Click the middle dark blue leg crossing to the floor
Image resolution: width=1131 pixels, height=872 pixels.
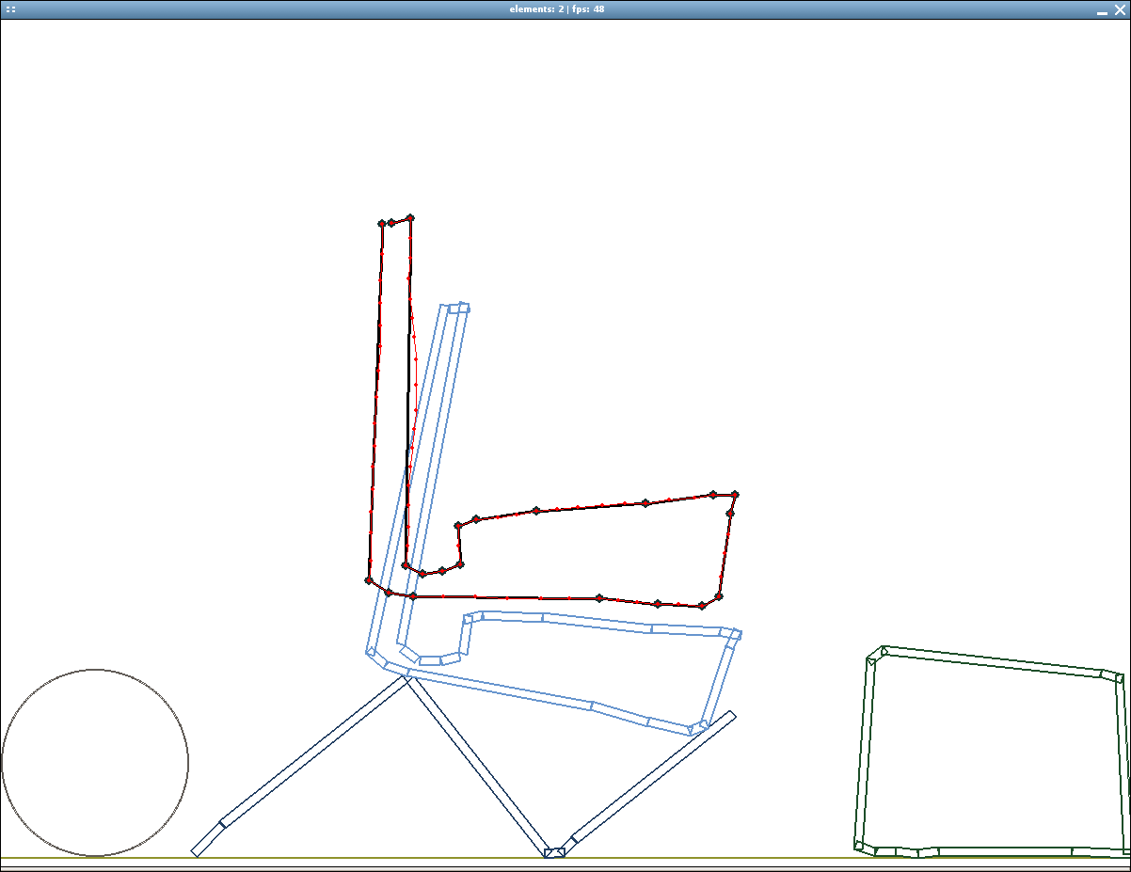[478, 767]
